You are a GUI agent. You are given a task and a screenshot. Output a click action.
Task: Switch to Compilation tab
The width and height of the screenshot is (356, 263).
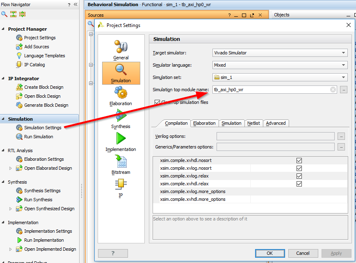pyautogui.click(x=176, y=123)
